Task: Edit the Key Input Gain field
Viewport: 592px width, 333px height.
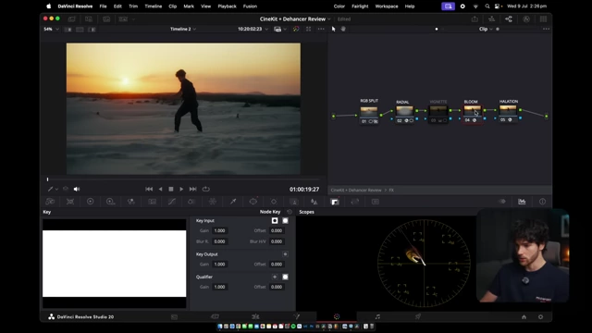Action: [220, 230]
